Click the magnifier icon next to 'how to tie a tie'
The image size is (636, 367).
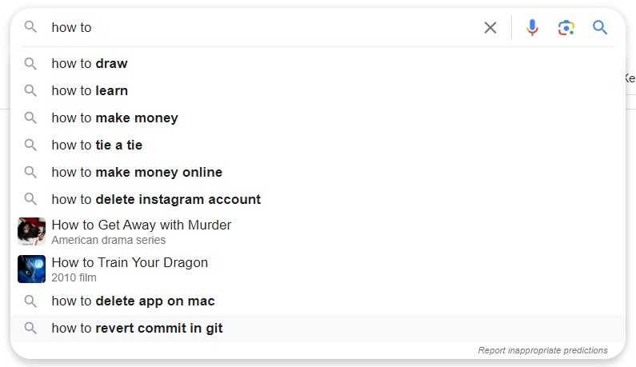point(30,146)
